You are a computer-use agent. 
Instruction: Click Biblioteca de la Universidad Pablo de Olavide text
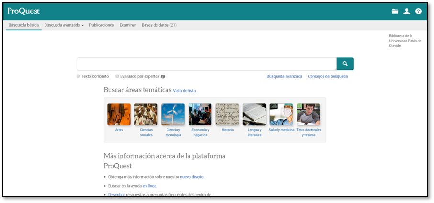point(405,41)
